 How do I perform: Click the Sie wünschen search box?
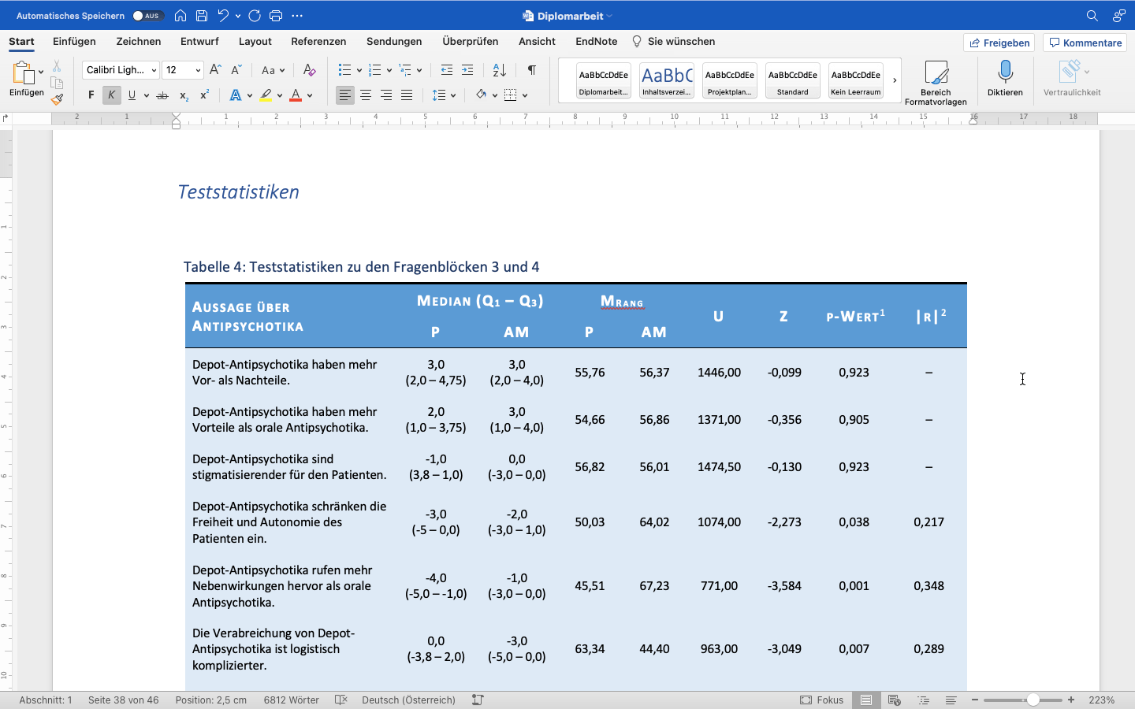tap(674, 42)
